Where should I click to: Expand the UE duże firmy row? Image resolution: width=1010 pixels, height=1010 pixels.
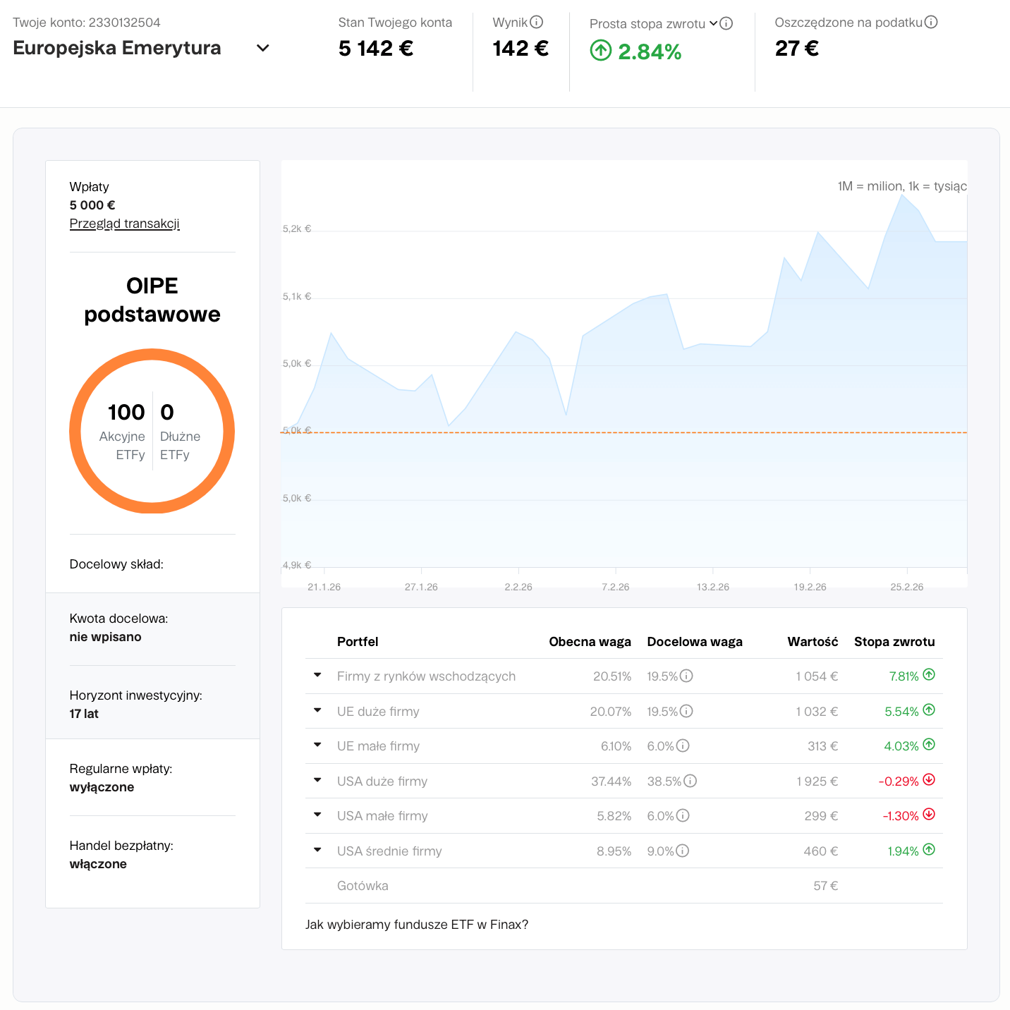coord(317,710)
